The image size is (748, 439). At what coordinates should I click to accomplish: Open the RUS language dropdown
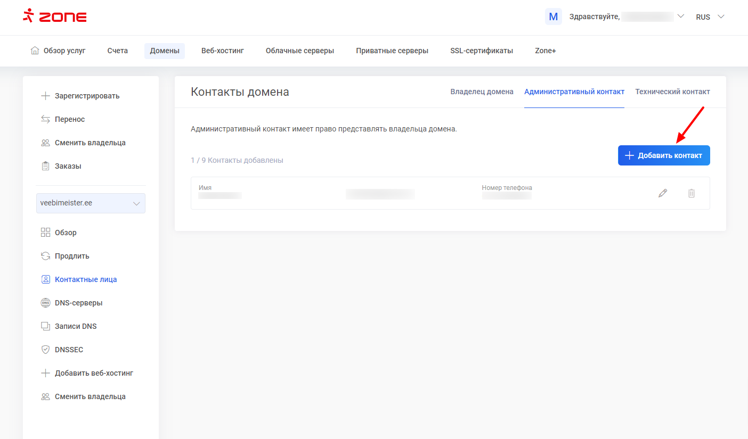point(710,17)
